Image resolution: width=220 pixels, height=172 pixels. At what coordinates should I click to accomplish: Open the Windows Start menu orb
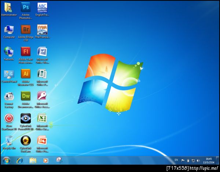click(7, 161)
